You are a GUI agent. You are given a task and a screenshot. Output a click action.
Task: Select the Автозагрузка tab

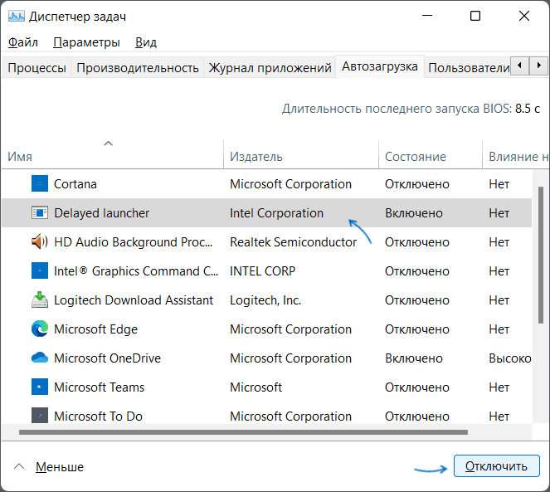[380, 66]
